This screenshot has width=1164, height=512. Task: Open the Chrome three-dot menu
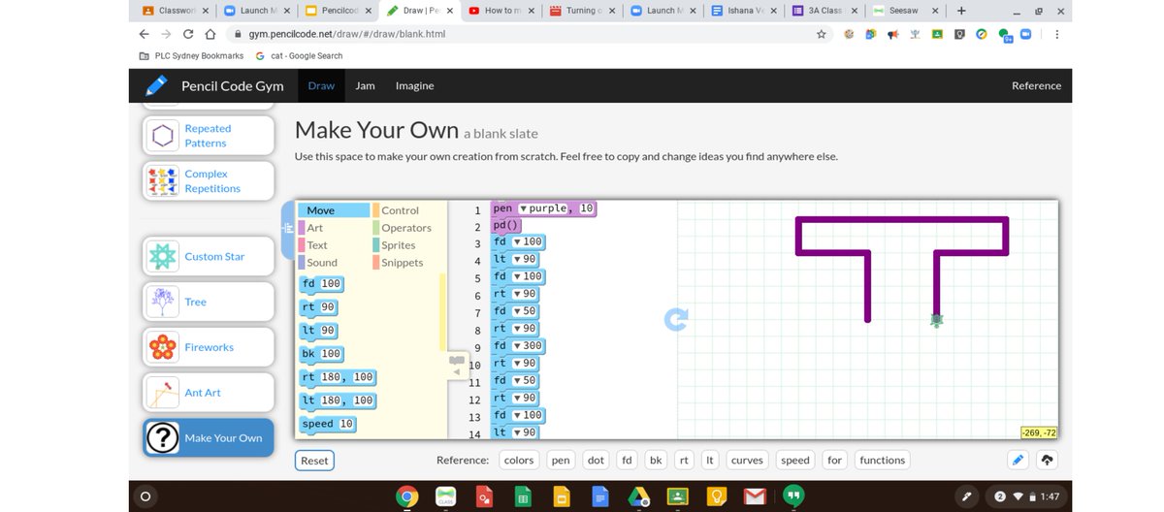point(1056,33)
